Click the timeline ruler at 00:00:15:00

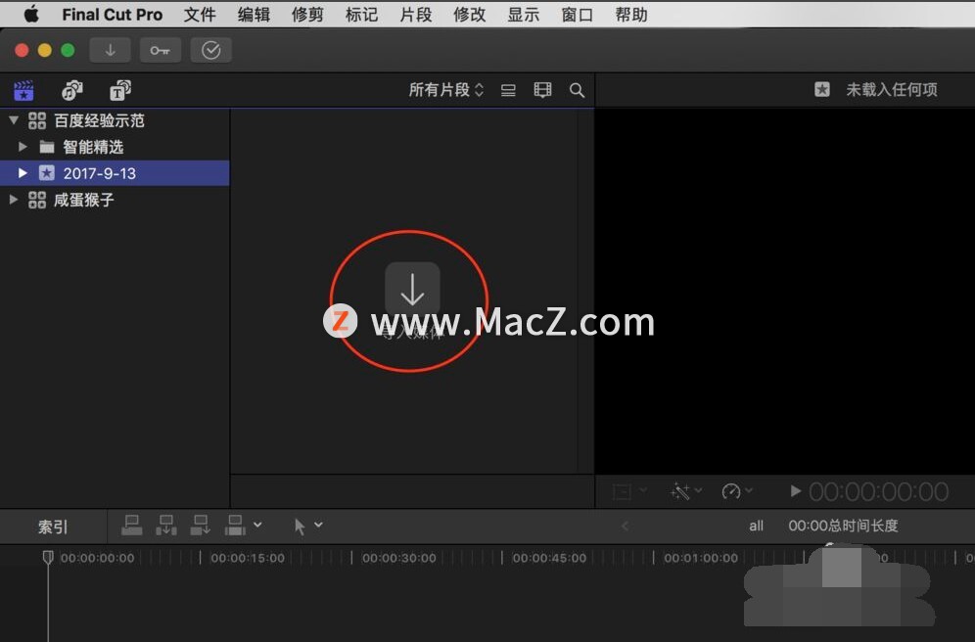(248, 558)
